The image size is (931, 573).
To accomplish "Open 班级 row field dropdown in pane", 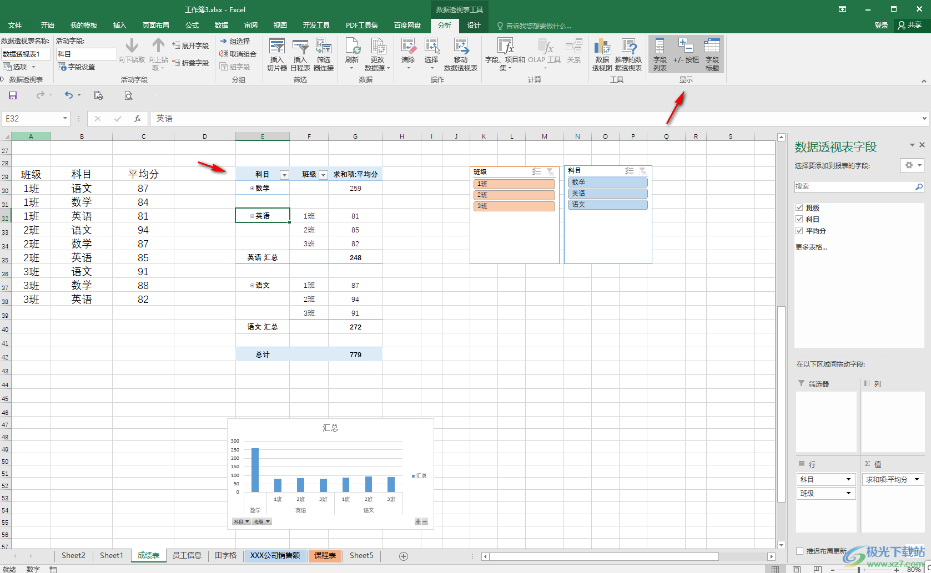I will [x=848, y=493].
